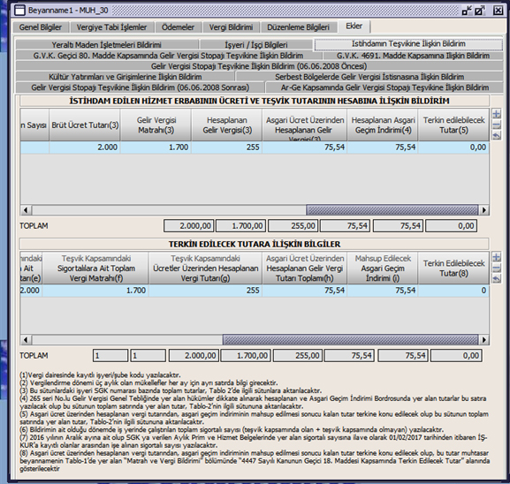Screen dimensions: 510x484
Task: Select the 0,00 cell under Terkin edilebilecek Tutar(5)
Action: tap(453, 147)
